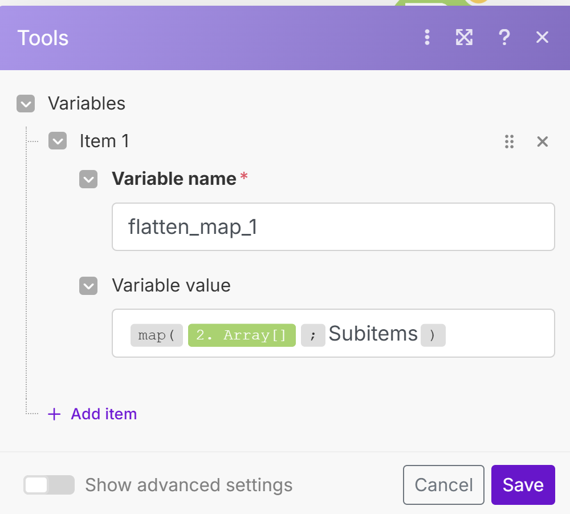Click the Cancel button

pyautogui.click(x=443, y=485)
